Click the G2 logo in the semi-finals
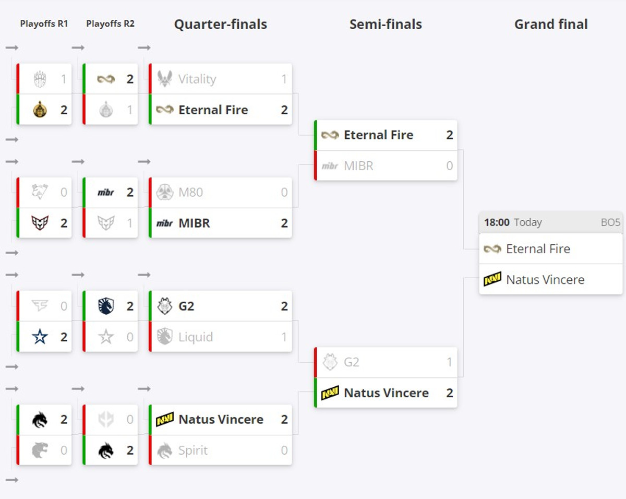 [x=330, y=362]
